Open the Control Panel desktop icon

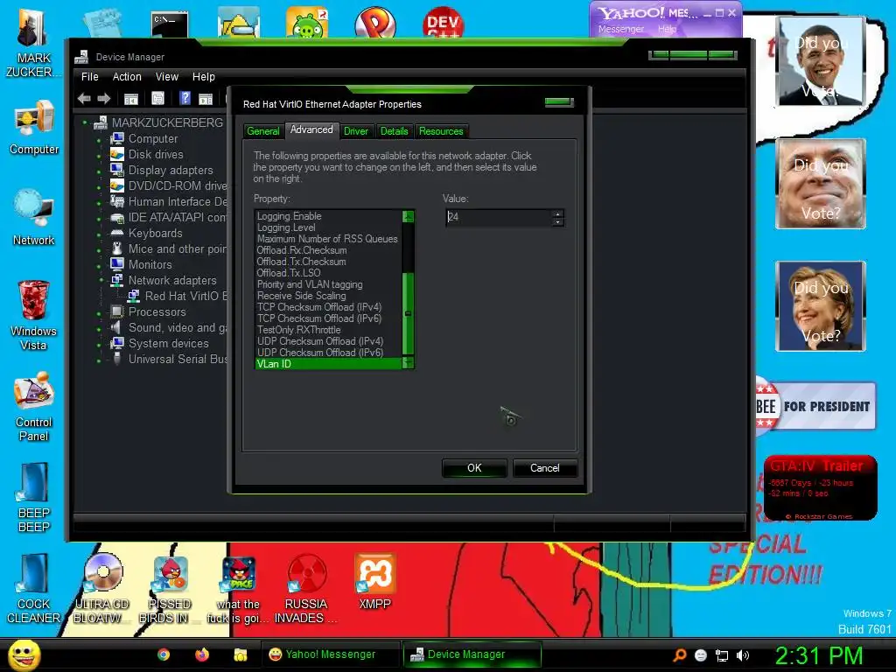pos(34,406)
